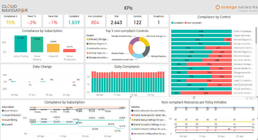Select the Trend 30d -1% card

click(53, 21)
